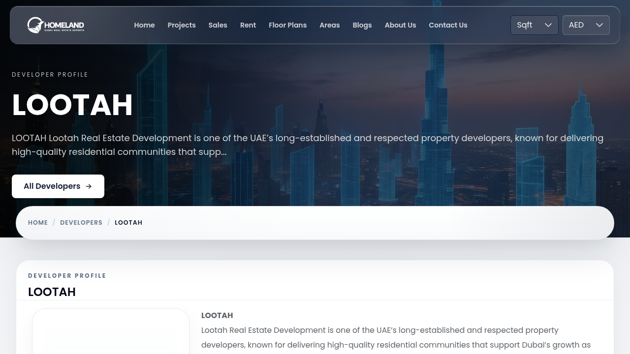
Task: Click the hero description paragraph about Lootah
Action: pyautogui.click(x=308, y=145)
